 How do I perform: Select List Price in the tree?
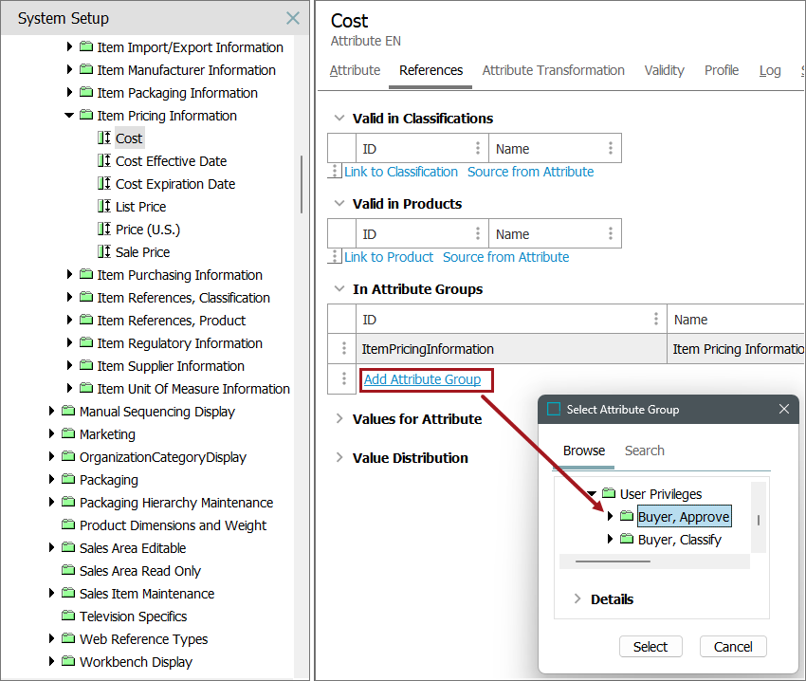(140, 207)
